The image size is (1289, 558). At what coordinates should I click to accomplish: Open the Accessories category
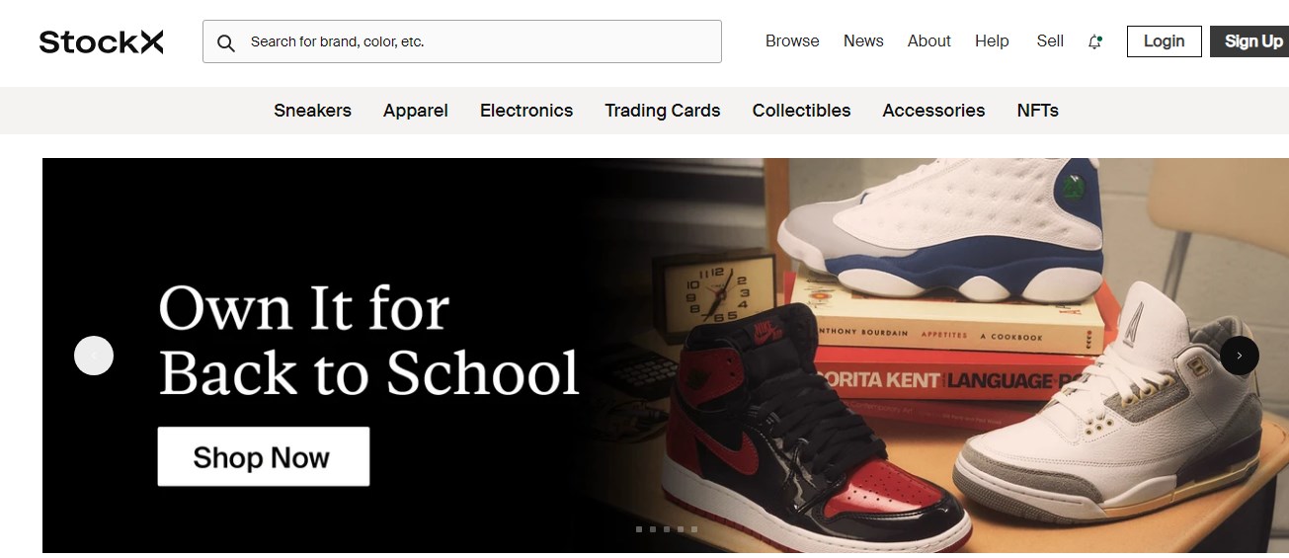click(933, 111)
